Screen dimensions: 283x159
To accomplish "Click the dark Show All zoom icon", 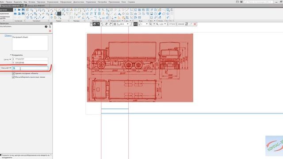I will [135, 24].
